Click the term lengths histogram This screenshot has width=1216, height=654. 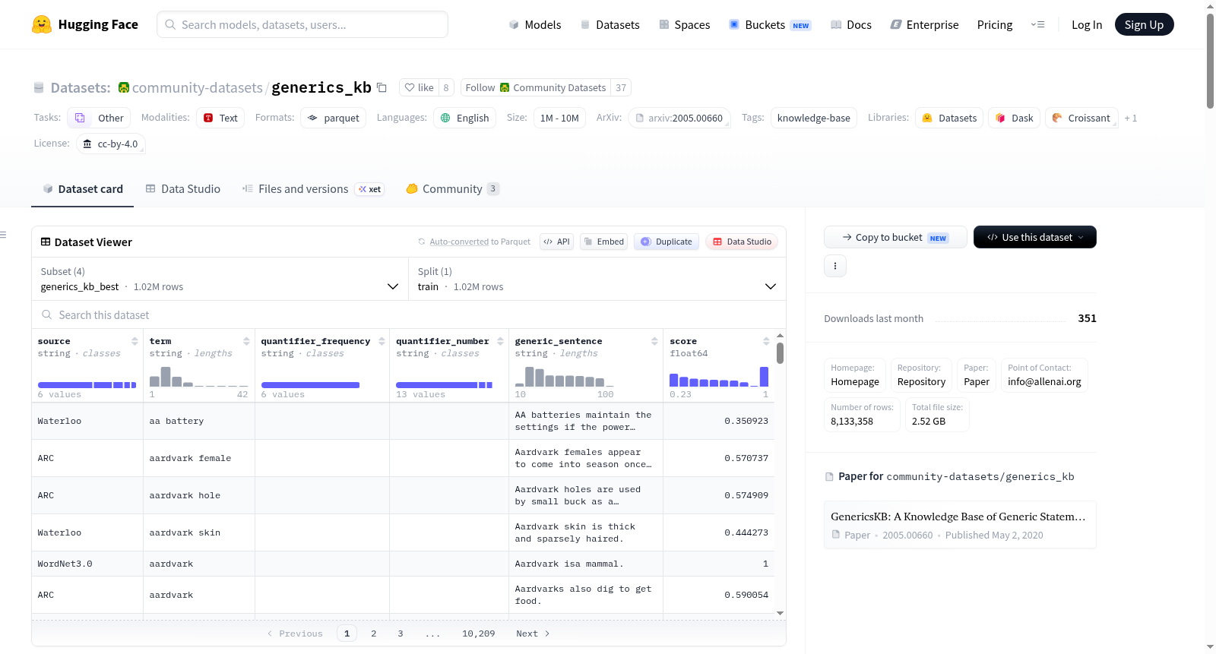(x=199, y=377)
